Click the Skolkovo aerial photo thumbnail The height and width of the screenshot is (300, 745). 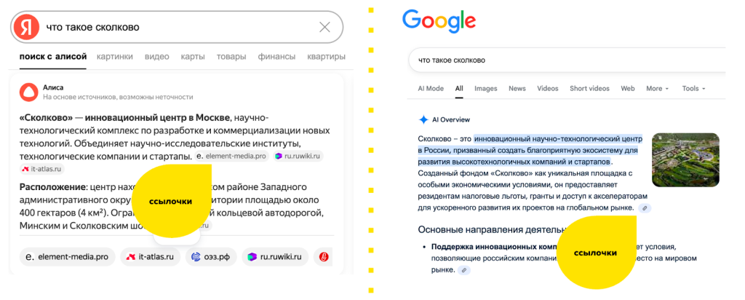tap(685, 159)
